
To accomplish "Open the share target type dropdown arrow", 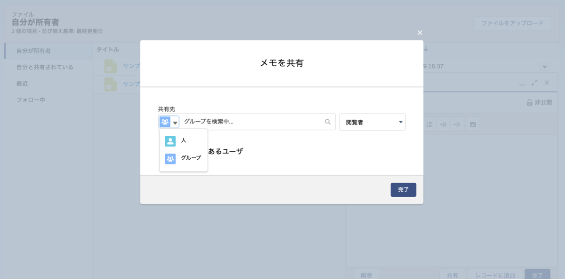I will pyautogui.click(x=174, y=122).
